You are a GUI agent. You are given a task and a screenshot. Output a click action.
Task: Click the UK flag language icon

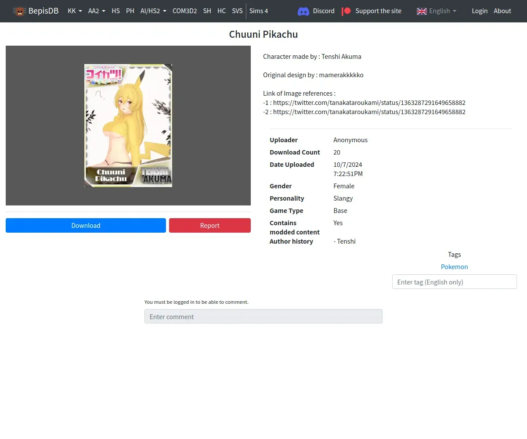point(422,11)
